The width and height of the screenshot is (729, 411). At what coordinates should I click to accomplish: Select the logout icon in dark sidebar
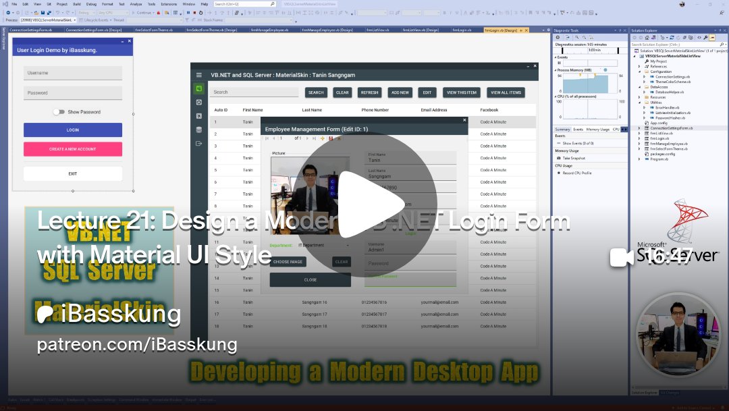199,144
